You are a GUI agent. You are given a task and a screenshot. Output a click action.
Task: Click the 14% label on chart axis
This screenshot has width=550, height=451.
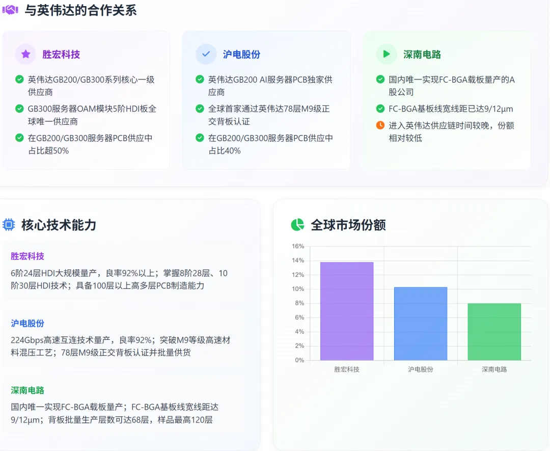[298, 260]
